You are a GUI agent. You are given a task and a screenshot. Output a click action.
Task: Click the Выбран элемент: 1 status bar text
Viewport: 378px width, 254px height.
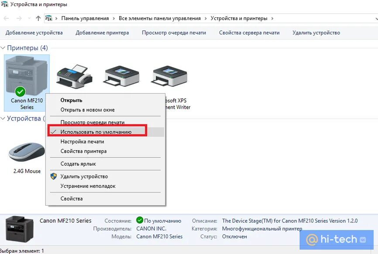(x=22, y=251)
